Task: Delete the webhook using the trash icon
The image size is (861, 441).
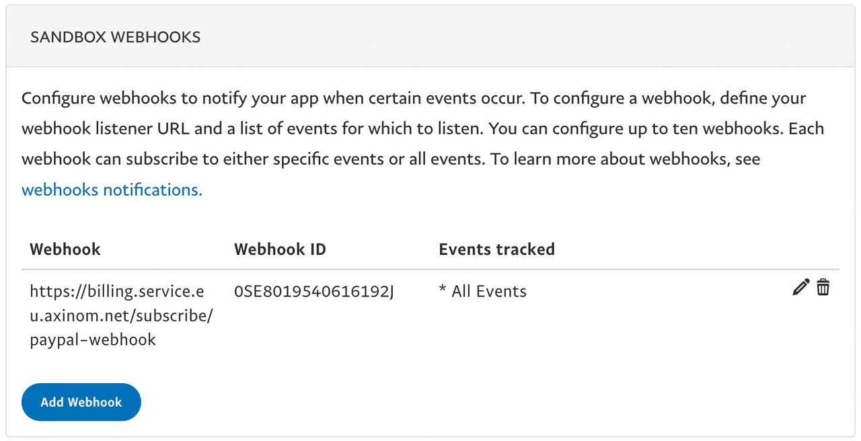Action: tap(823, 288)
